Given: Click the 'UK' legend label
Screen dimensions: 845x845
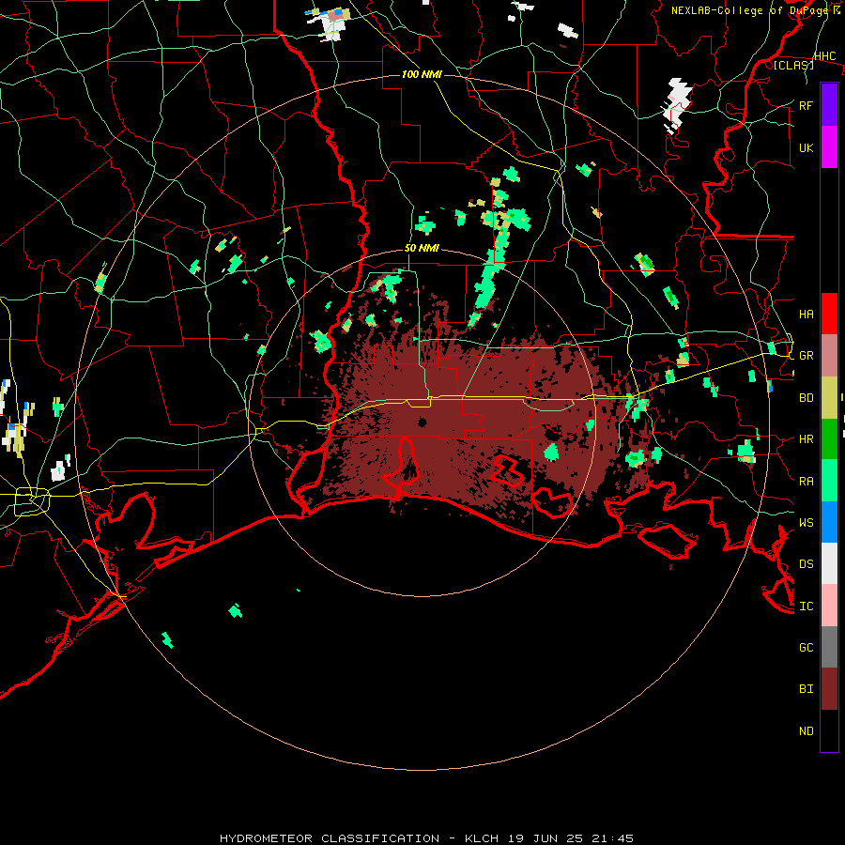Looking at the screenshot, I should [807, 147].
